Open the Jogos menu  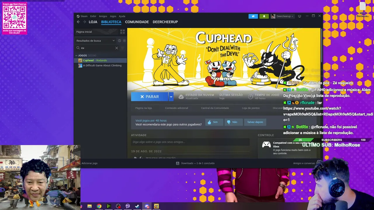click(x=113, y=16)
